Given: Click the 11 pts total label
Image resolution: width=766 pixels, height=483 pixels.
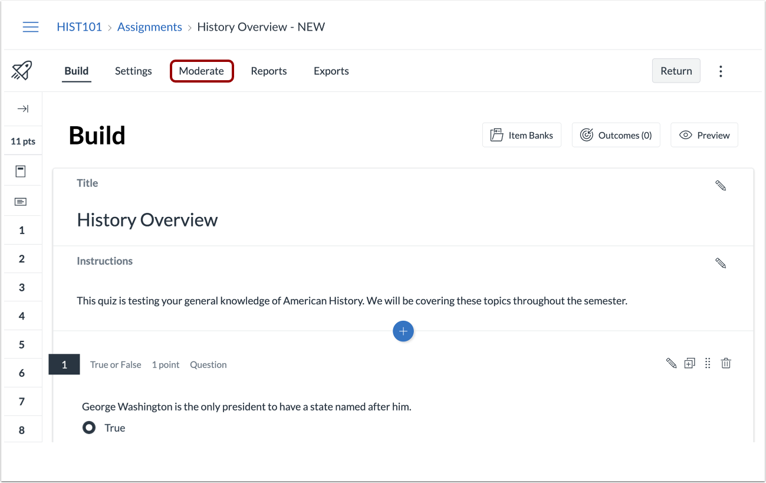Looking at the screenshot, I should 23,142.
